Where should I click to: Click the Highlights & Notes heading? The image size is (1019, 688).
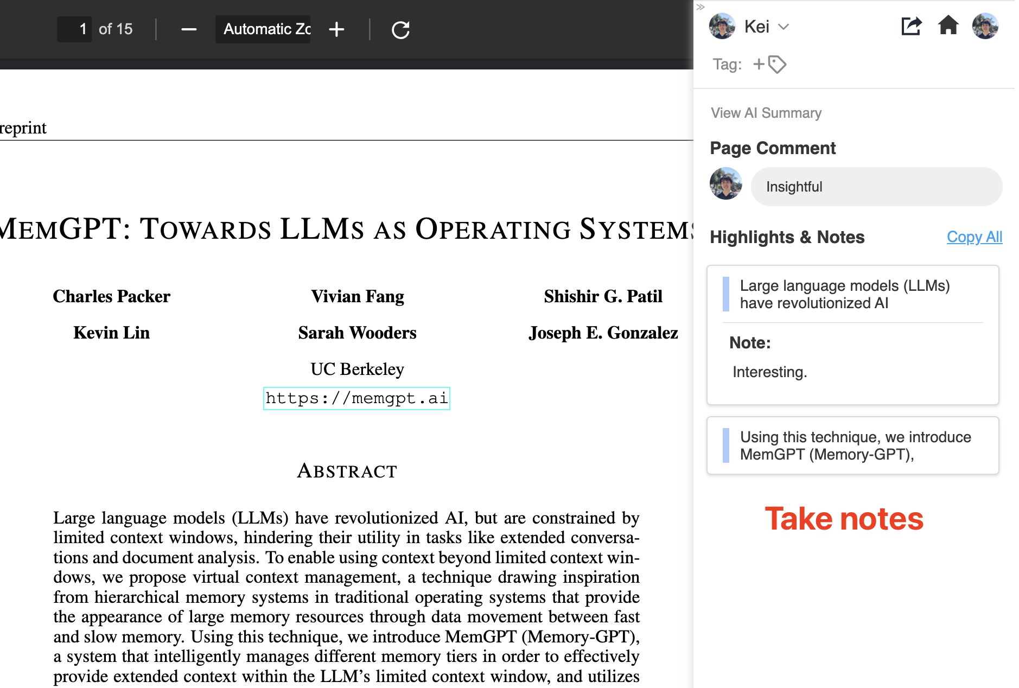[x=787, y=237]
